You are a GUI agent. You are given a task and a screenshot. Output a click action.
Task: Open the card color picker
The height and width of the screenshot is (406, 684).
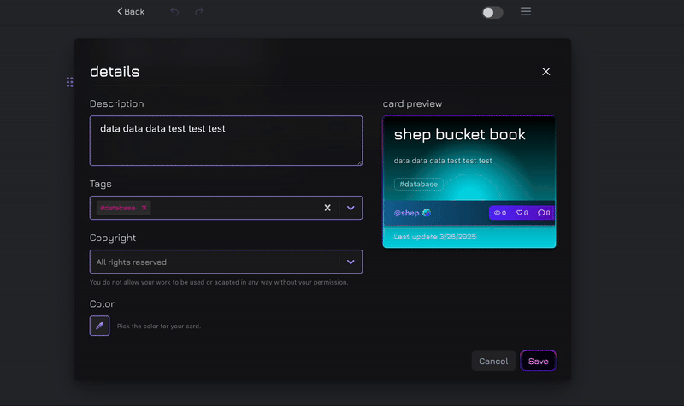click(x=99, y=326)
